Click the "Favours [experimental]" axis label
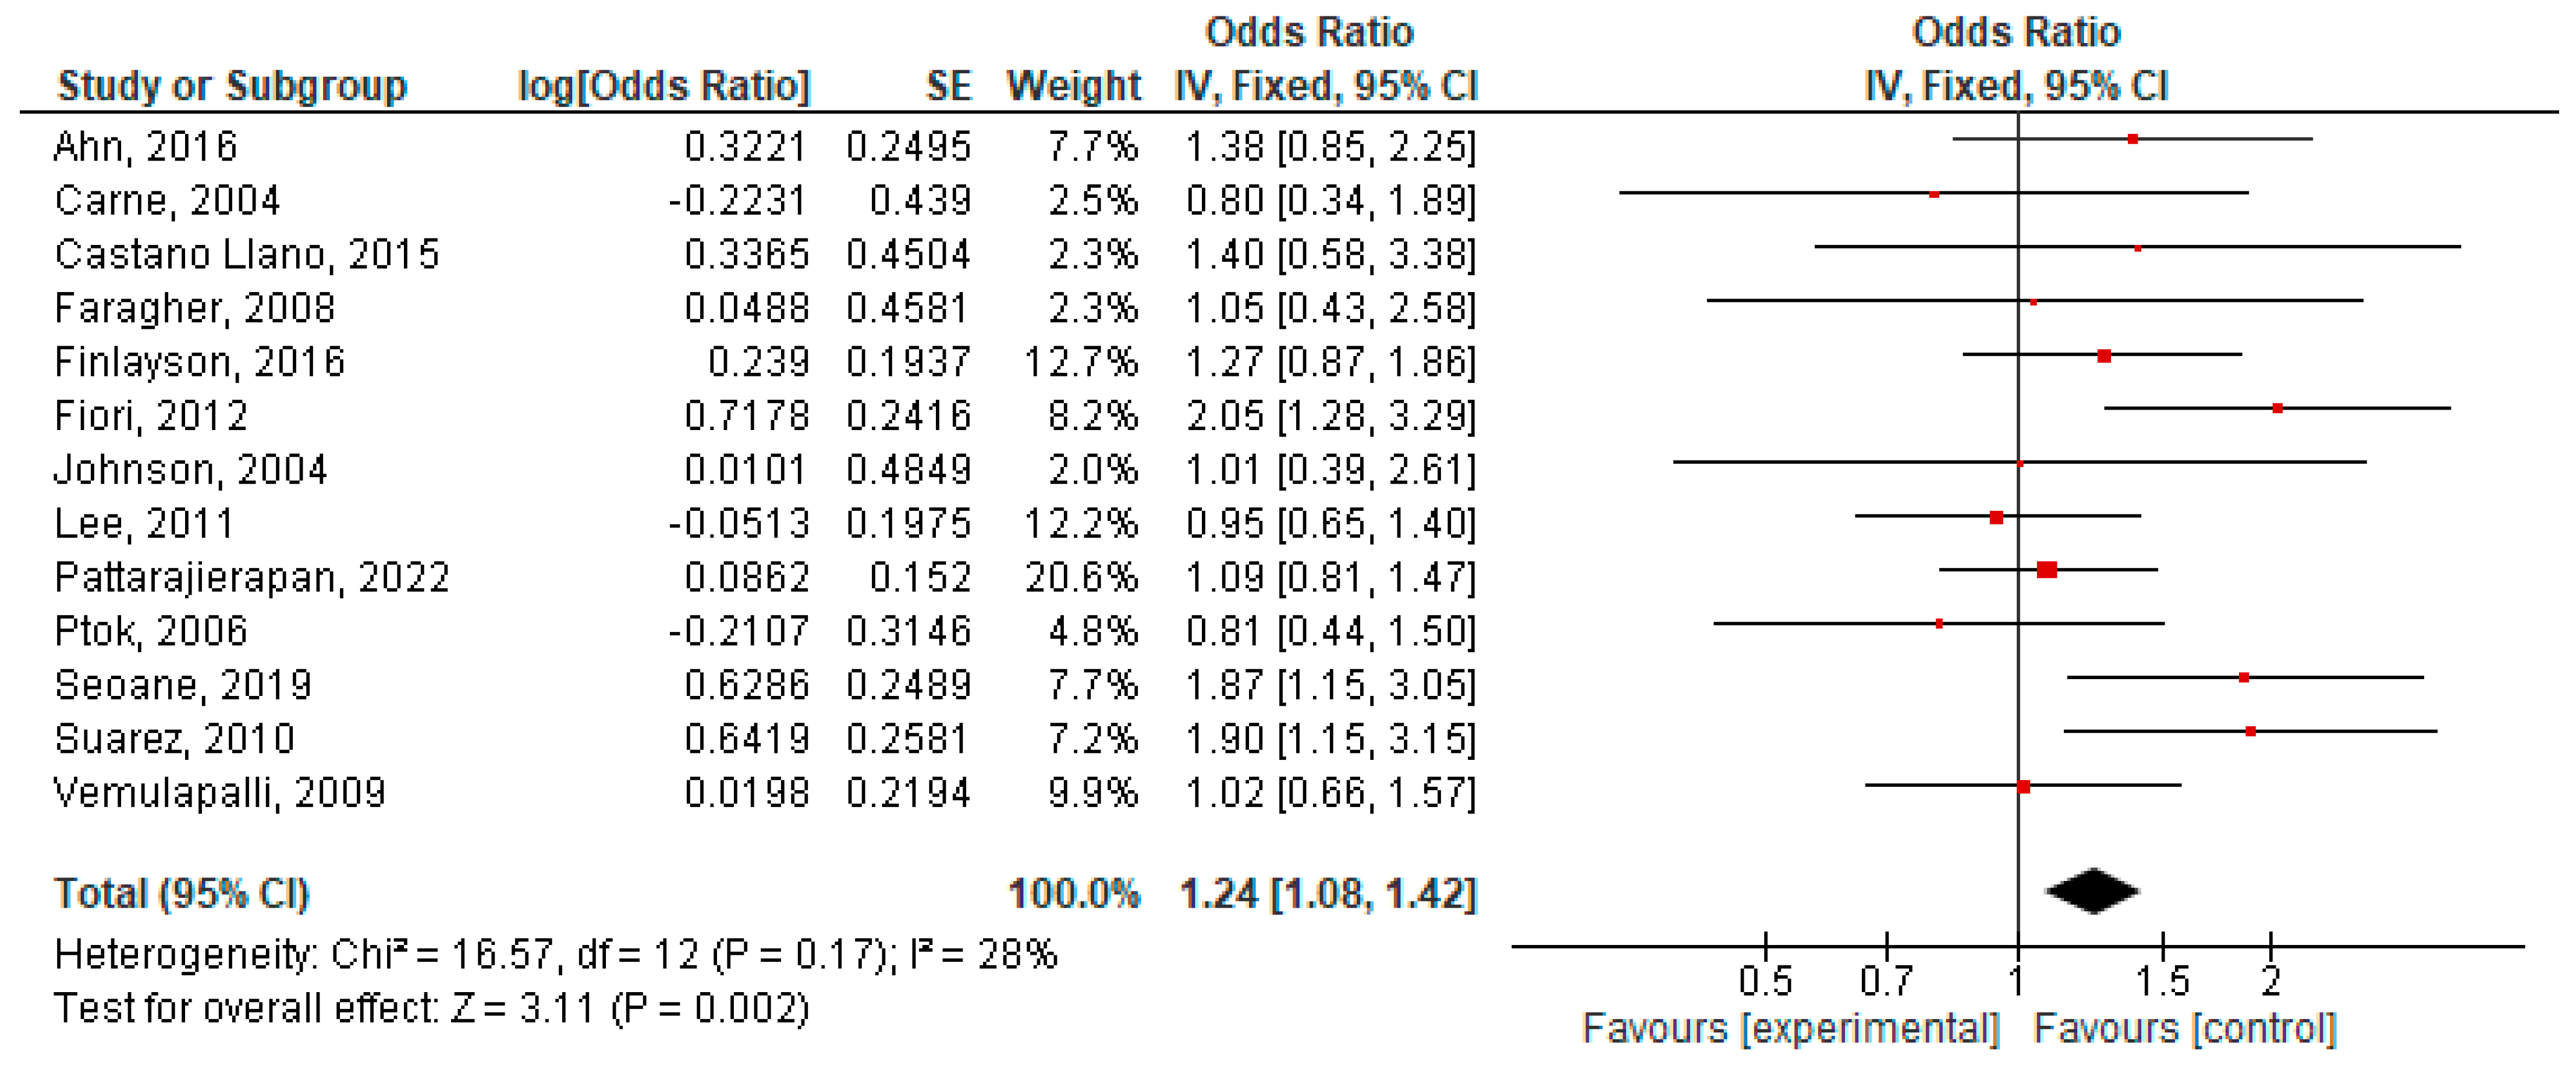 1790,1029
